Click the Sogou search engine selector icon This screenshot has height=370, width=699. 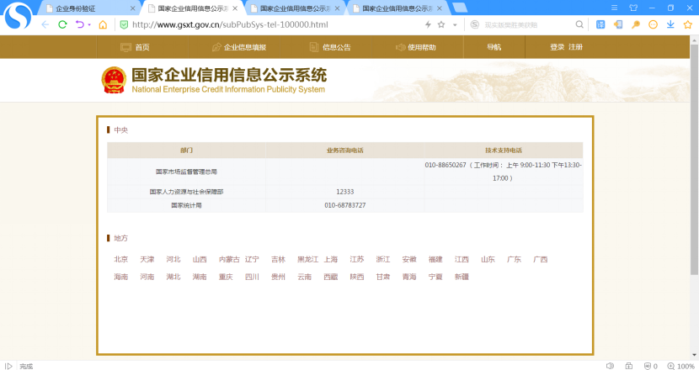click(475, 24)
